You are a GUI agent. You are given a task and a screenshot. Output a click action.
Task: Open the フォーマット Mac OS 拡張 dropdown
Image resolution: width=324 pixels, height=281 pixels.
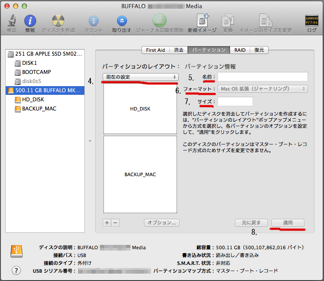coord(263,89)
